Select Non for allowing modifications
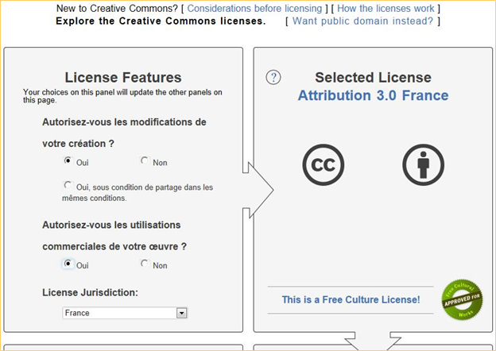496x351 pixels. 144,161
